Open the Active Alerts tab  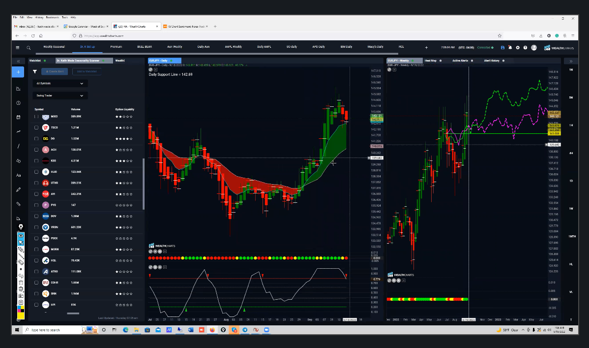click(x=460, y=61)
